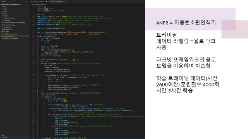Switch to the yolov4-ANPR.cfg editor tab
Viewport: 248px width, 139px height.
[58, 2]
